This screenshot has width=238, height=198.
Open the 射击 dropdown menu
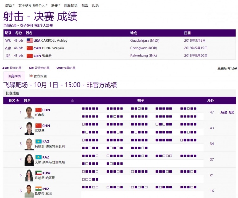pyautogui.click(x=10, y=5)
